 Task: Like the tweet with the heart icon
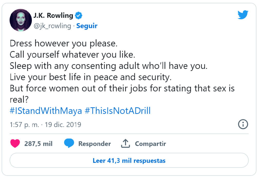(15, 144)
